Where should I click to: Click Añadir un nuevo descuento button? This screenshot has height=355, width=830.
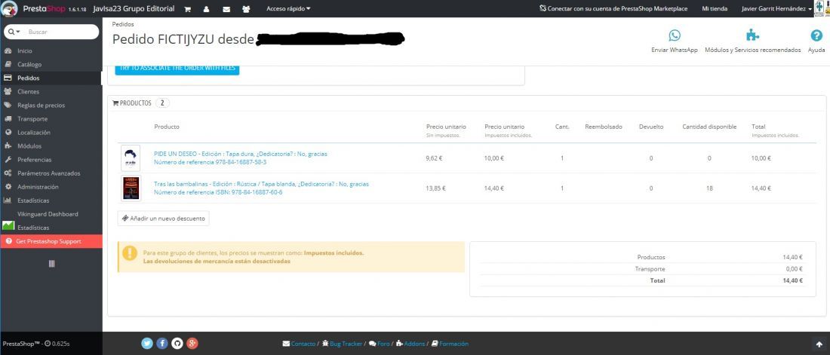pos(163,218)
